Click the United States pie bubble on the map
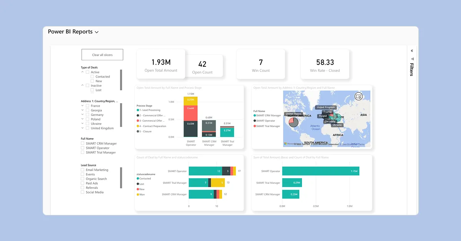461x241 pixels. pos(293,122)
